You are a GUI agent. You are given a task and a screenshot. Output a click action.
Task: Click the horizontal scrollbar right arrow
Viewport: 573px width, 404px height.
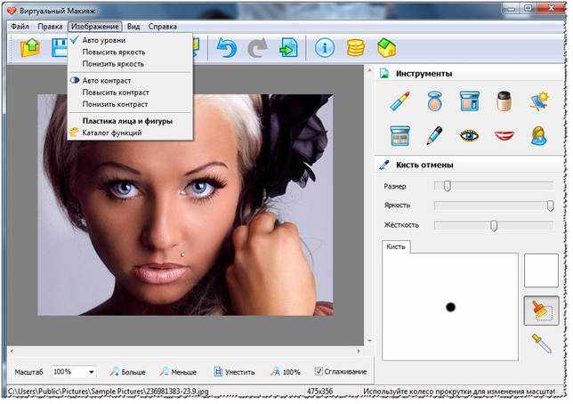(x=359, y=351)
